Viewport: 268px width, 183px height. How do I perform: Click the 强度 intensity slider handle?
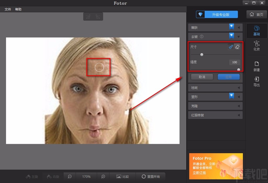click(x=238, y=70)
